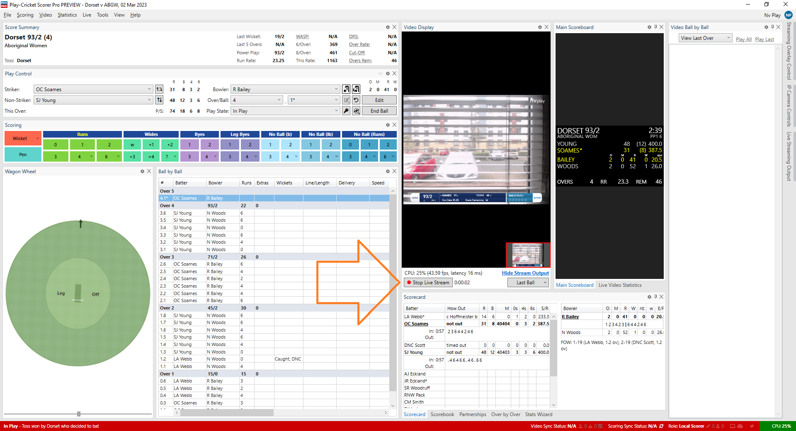
Task: Open Wagon Wheel panel settings gear
Action: pos(142,172)
